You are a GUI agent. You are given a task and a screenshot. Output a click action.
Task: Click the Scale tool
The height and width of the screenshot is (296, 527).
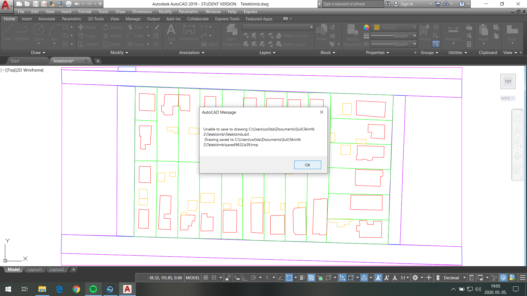(x=112, y=44)
